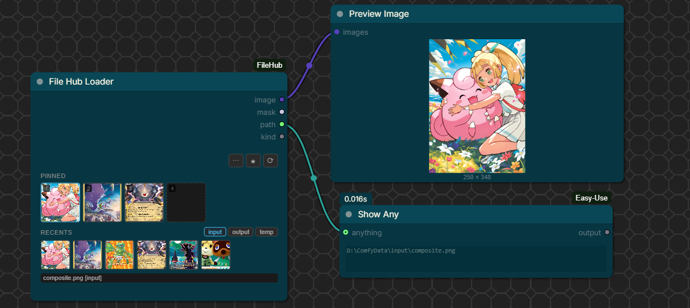The width and height of the screenshot is (690, 308).
Task: Click the midpoint dot on the purple link
Action: 309,66
